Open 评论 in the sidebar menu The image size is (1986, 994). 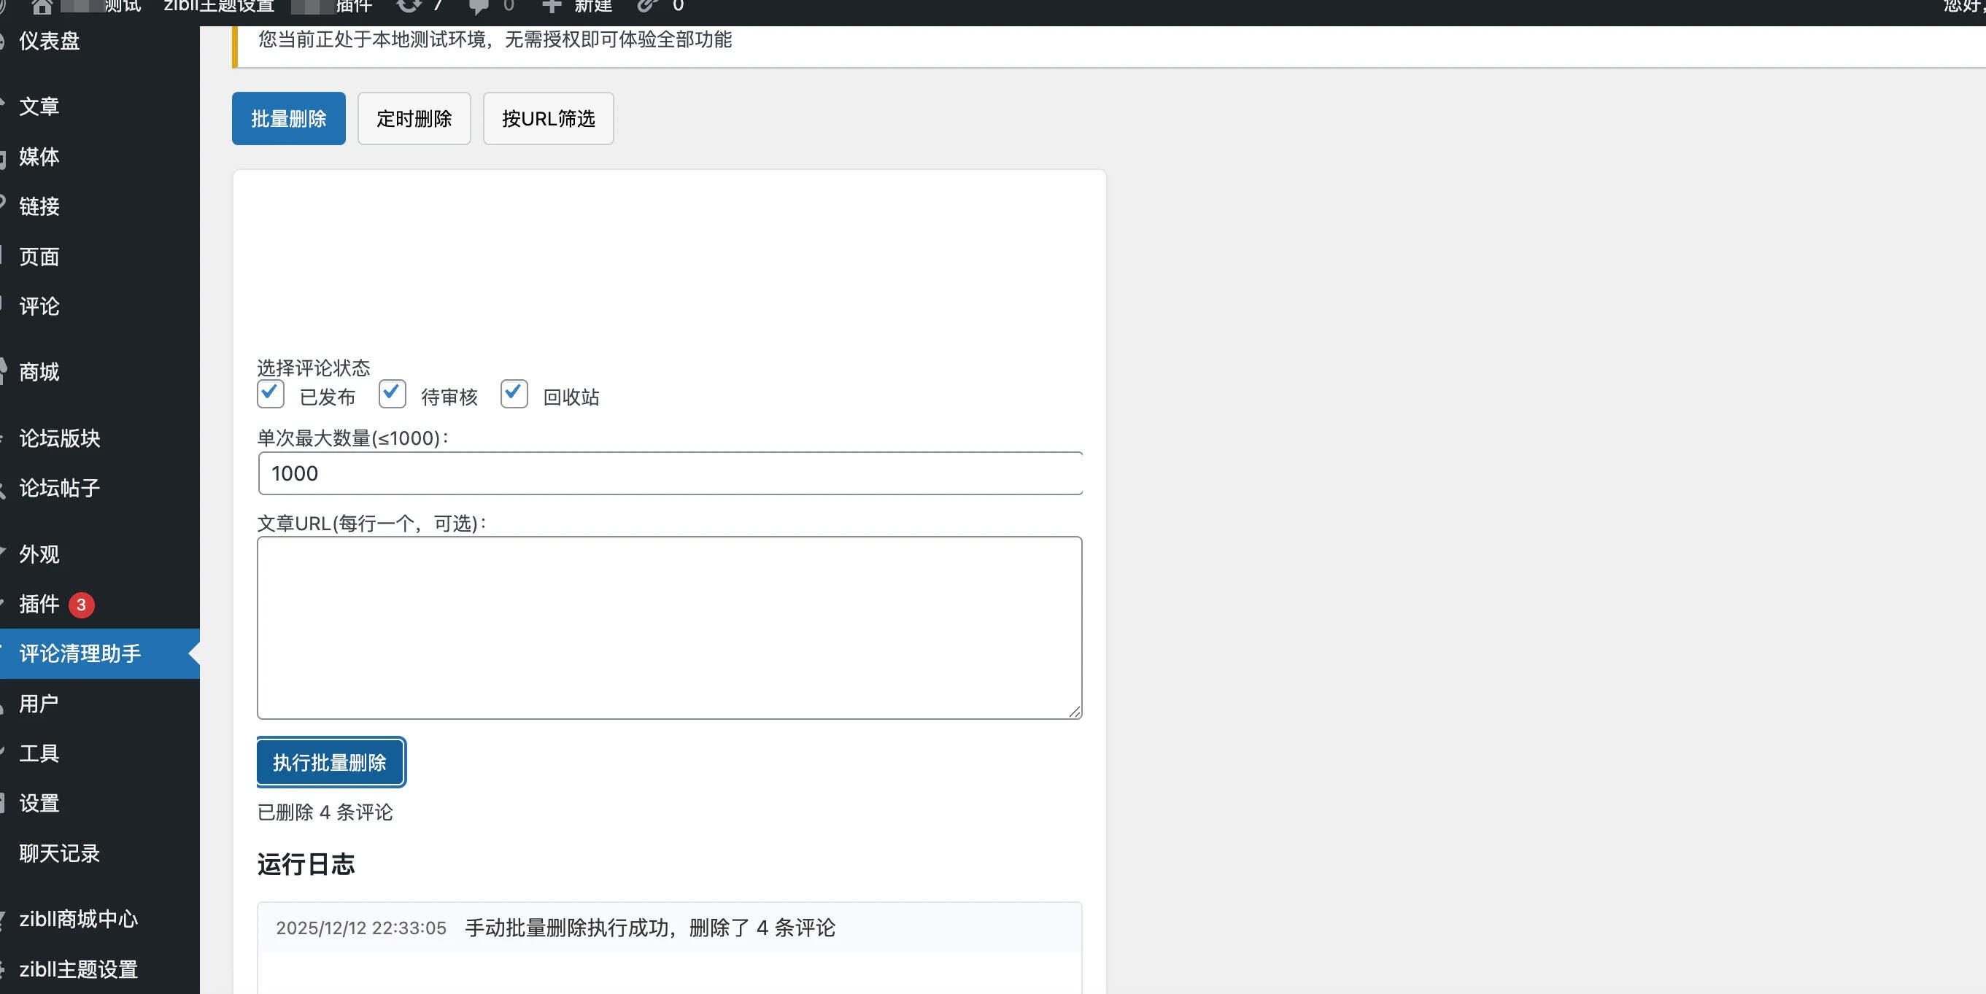click(x=39, y=307)
